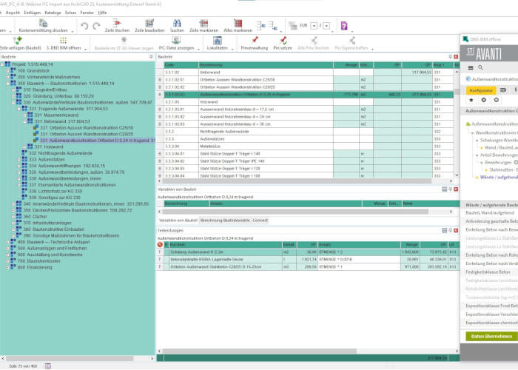Collapse the 331 Tragende Außenwände node

[19, 109]
